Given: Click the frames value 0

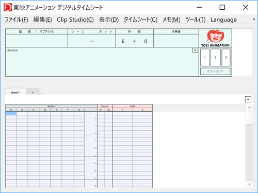Looking at the screenshot, I should tap(146, 41).
